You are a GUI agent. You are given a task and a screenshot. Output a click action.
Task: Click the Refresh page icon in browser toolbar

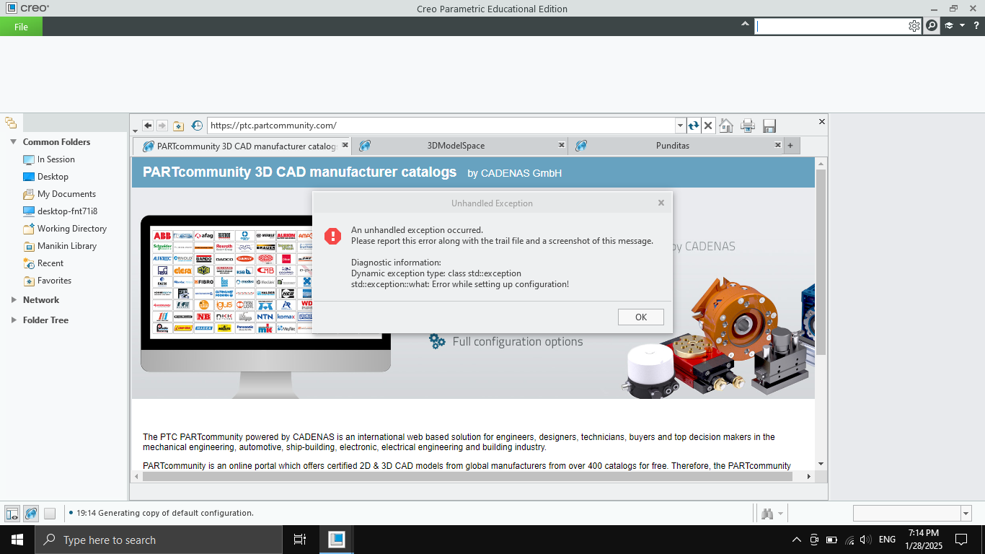(693, 125)
